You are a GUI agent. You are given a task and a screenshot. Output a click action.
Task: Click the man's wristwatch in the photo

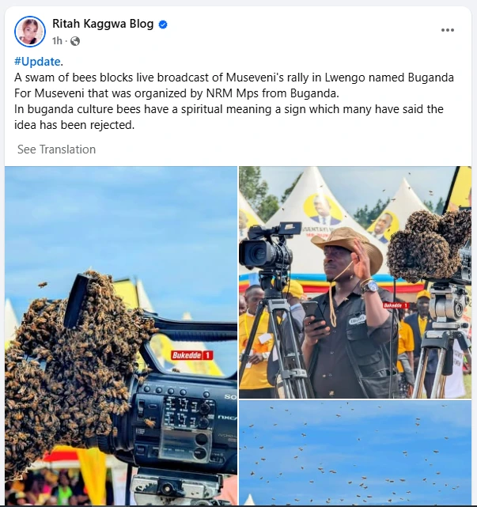click(370, 286)
